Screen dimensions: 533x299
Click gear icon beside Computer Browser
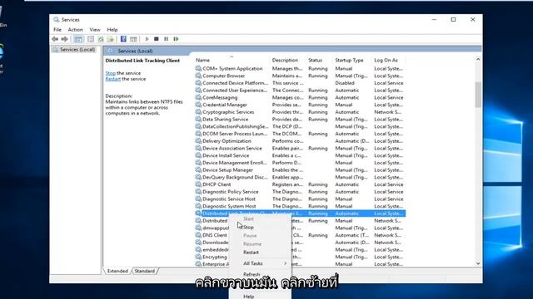click(198, 76)
